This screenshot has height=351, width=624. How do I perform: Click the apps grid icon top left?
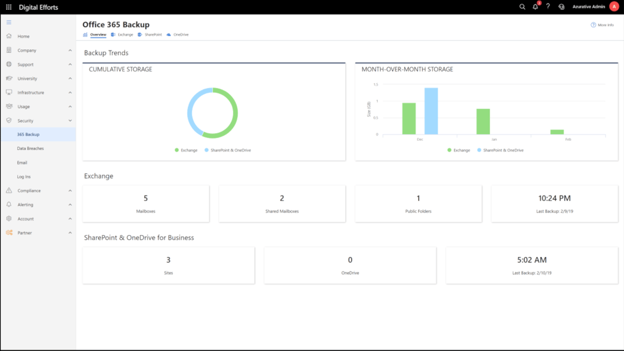7,7
